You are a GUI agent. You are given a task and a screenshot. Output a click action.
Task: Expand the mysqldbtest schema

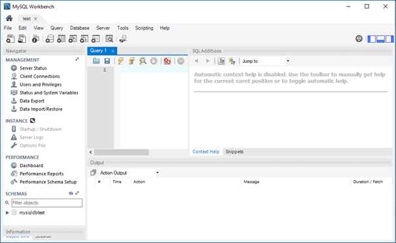pyautogui.click(x=7, y=213)
